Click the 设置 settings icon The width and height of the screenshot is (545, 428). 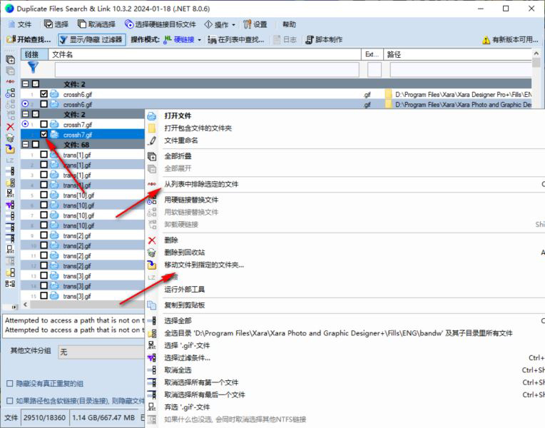coord(247,24)
